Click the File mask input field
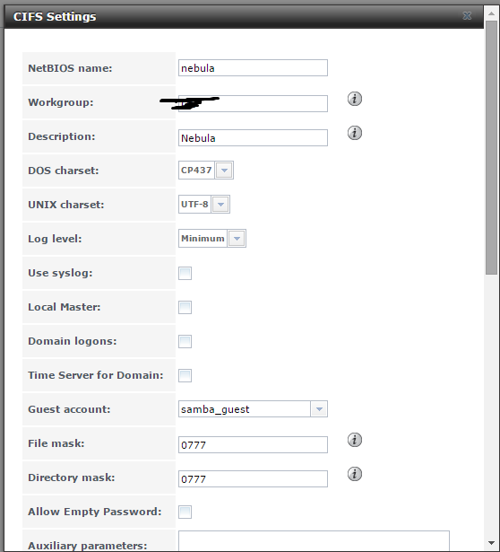 [253, 444]
